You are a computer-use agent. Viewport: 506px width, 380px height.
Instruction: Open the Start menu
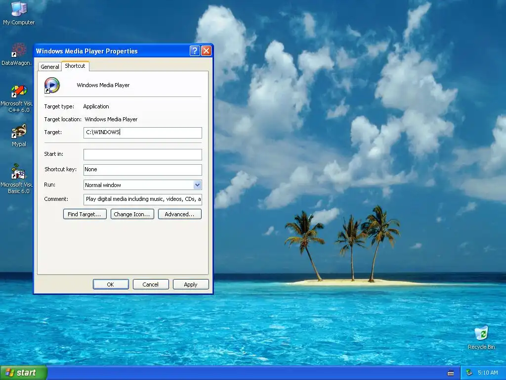tap(24, 373)
